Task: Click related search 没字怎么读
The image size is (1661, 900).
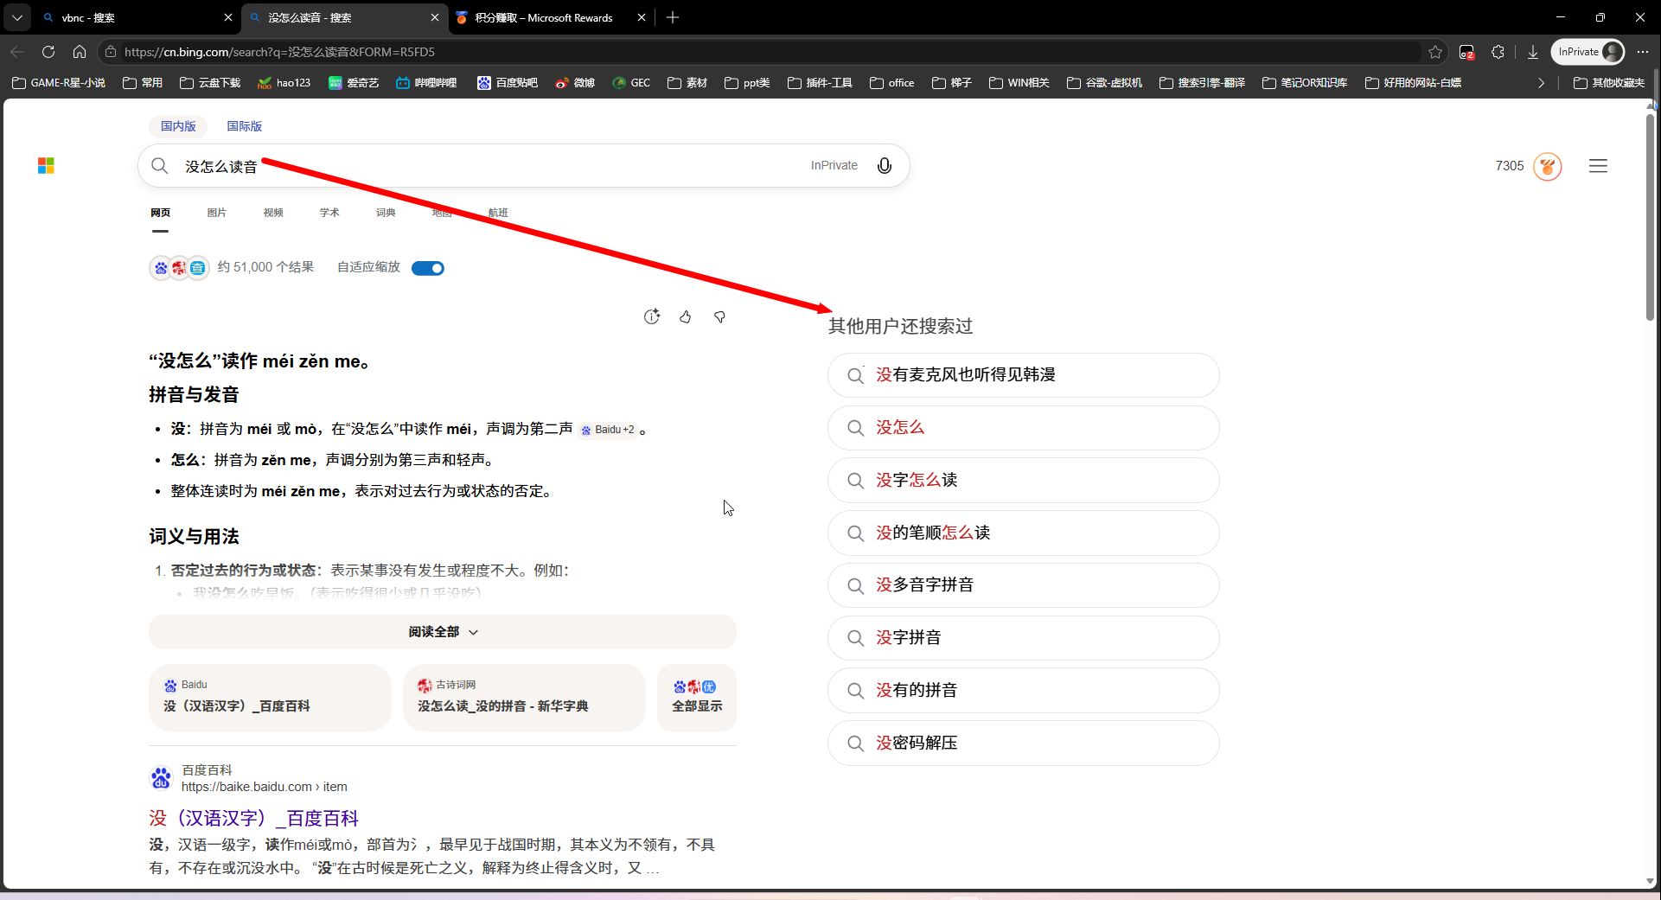Action: (1024, 480)
